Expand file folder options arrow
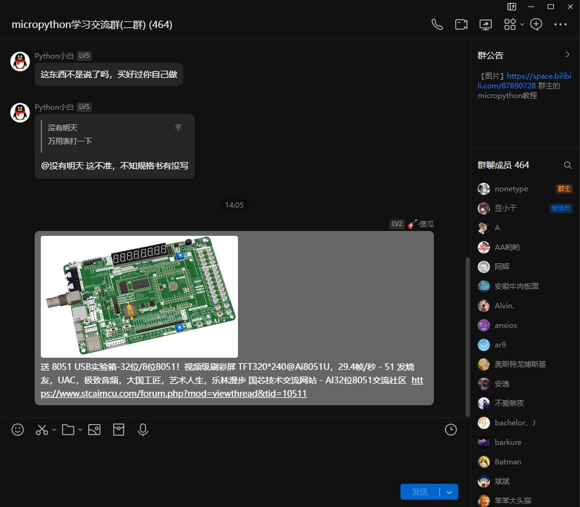 (x=80, y=430)
